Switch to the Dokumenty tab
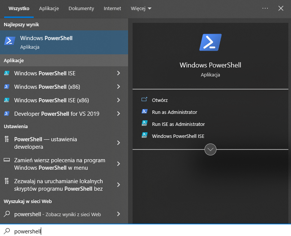Image resolution: width=291 pixels, height=236 pixels. click(81, 8)
